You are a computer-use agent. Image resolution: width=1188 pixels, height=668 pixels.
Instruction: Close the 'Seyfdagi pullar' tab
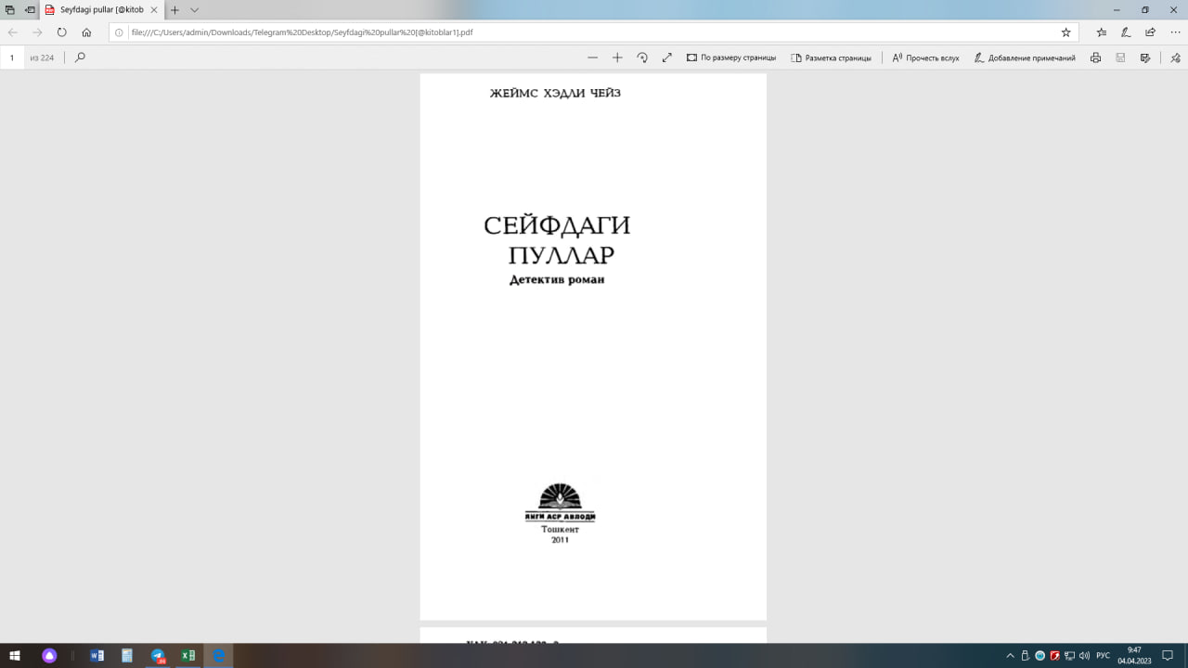pos(154,9)
